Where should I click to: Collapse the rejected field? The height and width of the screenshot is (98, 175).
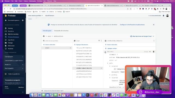click(110, 78)
